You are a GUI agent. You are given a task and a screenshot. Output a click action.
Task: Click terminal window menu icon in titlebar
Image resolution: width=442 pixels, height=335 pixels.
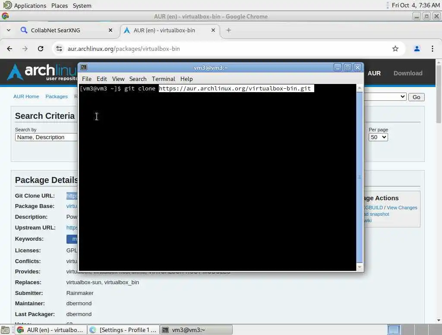[x=84, y=67]
